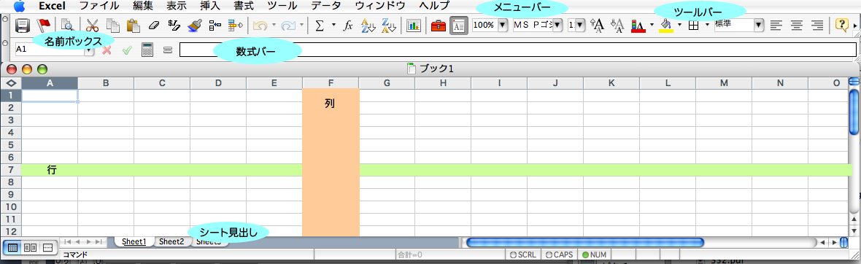Switch to the Sheet2 tab
This screenshot has height=264, width=861.
(x=172, y=241)
